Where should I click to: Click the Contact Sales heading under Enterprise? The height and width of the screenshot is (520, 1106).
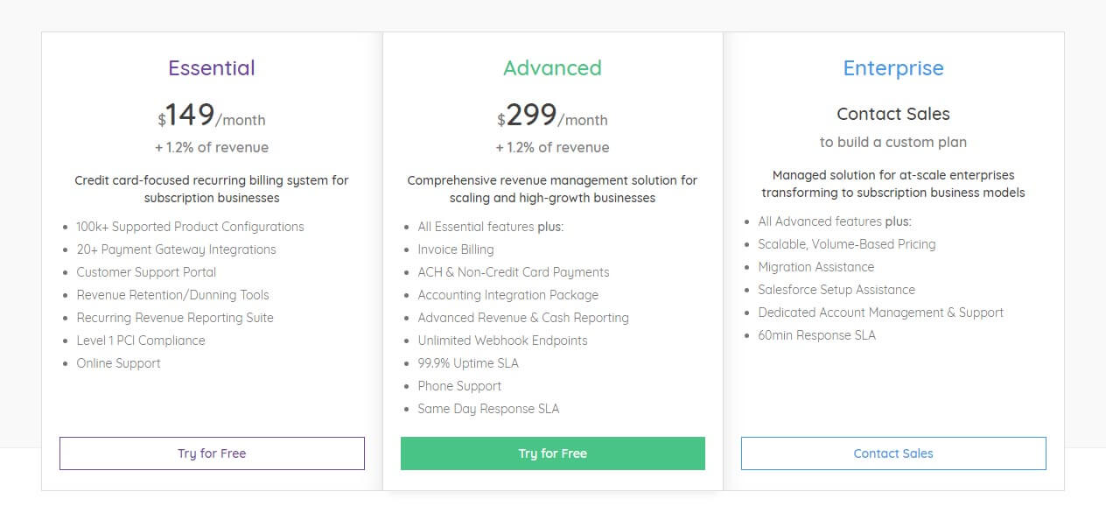point(893,114)
